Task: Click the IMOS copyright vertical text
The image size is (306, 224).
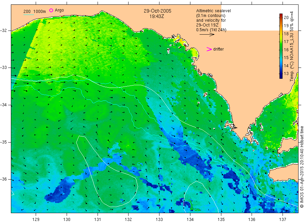Action: point(302,167)
